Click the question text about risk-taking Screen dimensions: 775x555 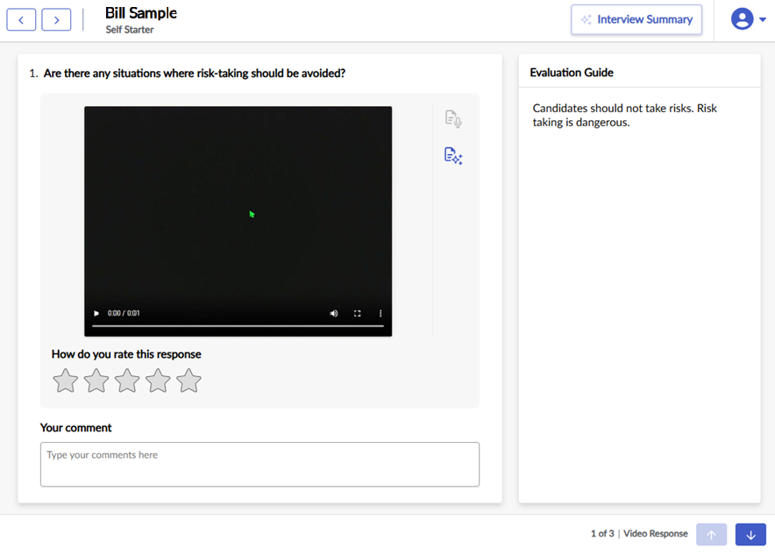pyautogui.click(x=195, y=74)
